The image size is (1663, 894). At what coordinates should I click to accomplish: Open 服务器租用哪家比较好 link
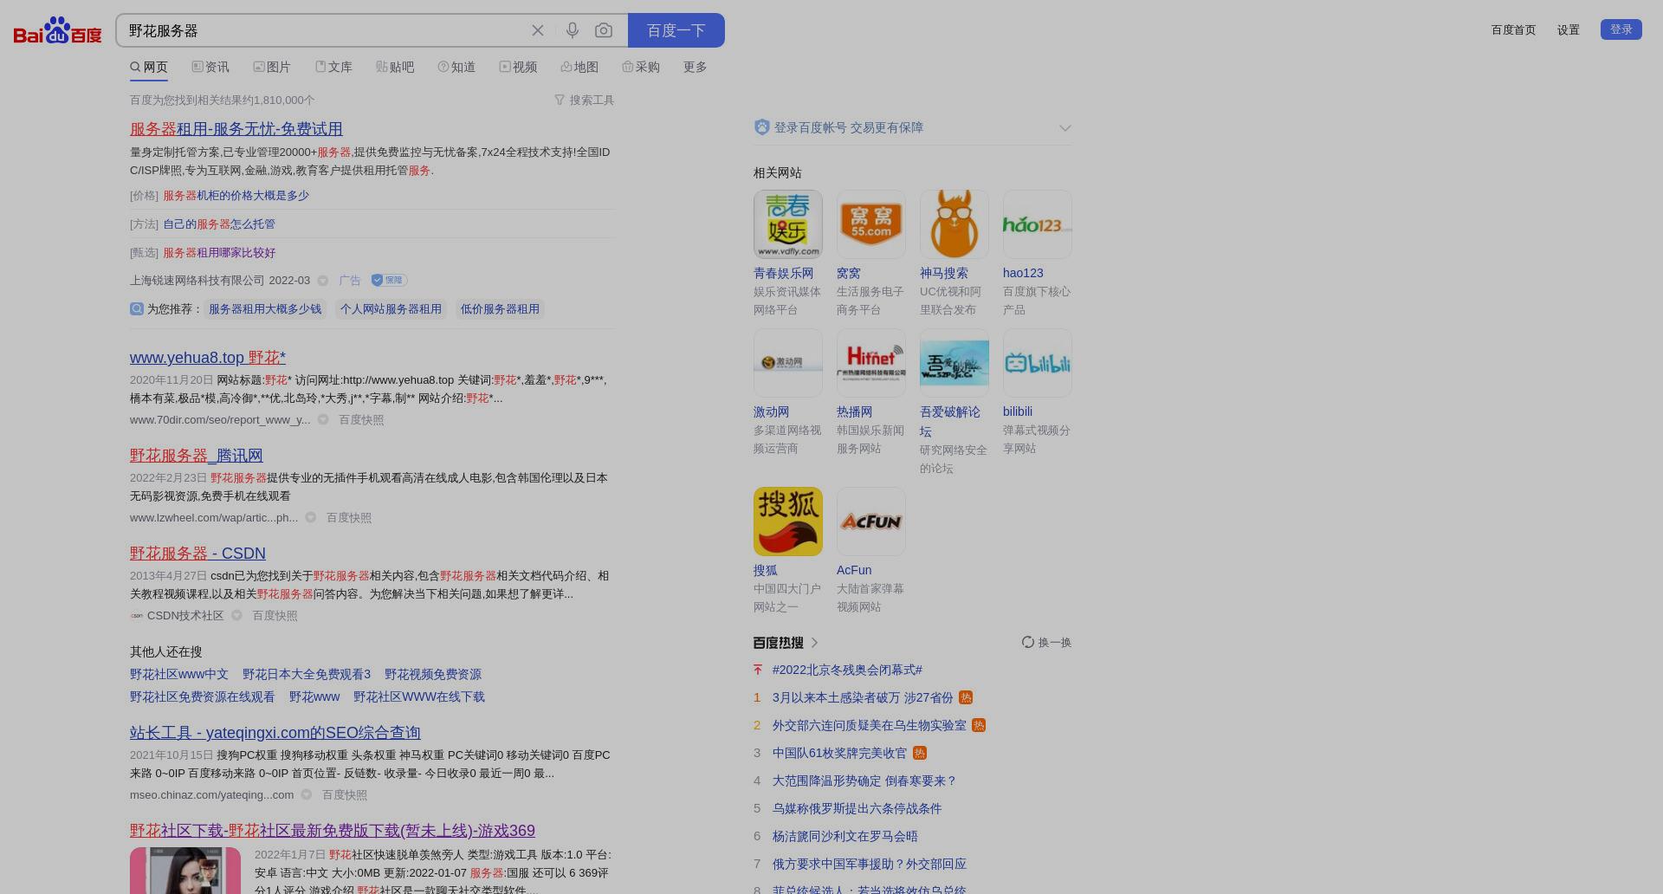point(219,253)
